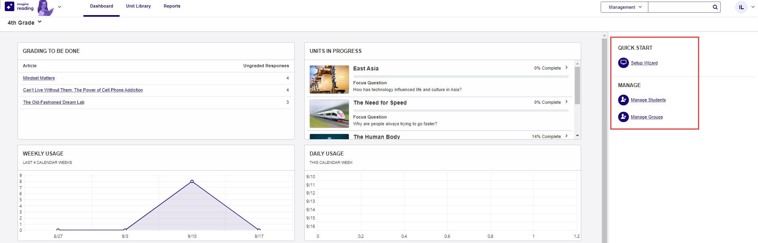Click the character avatar image in header
Screen dimensions: 758x243
tap(45, 8)
